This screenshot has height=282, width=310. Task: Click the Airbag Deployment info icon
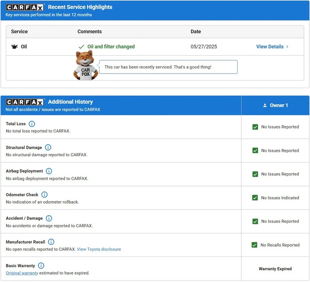pyautogui.click(x=49, y=171)
